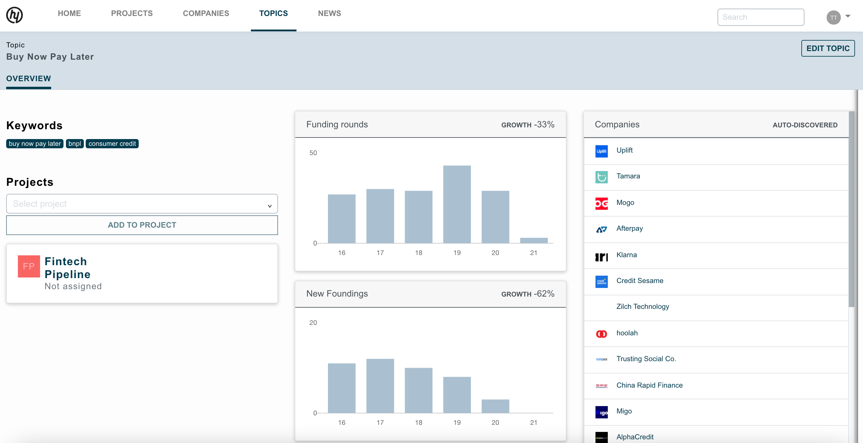
Task: Click the app logo in top-left corner
Action: pyautogui.click(x=14, y=15)
